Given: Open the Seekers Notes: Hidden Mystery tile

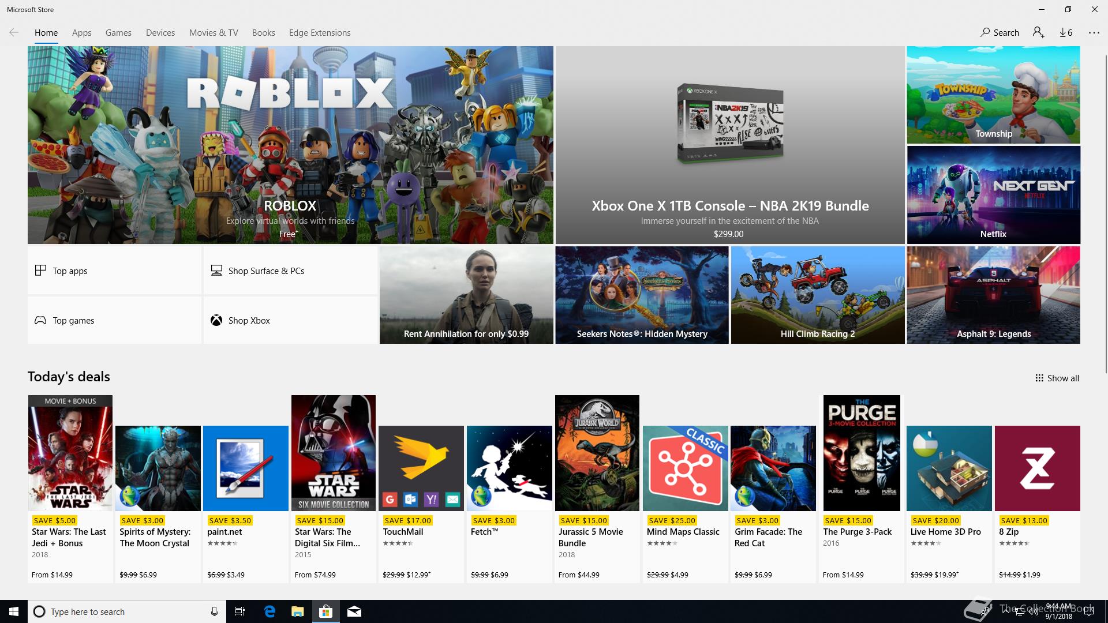Looking at the screenshot, I should pyautogui.click(x=642, y=295).
